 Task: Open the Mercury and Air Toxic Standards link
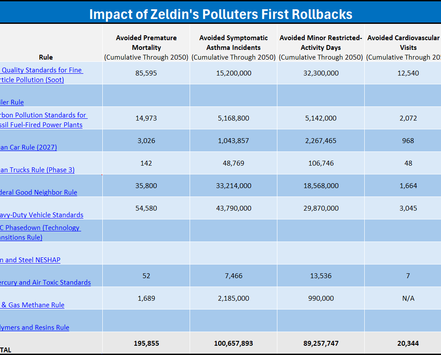pos(45,283)
